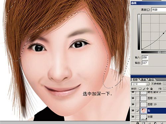Click the link box next to 图层 16
The image size is (166, 124).
pyautogui.click(x=137, y=98)
